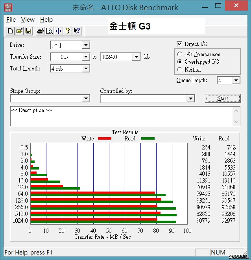Open the Help menu
This screenshot has width=251, height=260.
coord(46,20)
